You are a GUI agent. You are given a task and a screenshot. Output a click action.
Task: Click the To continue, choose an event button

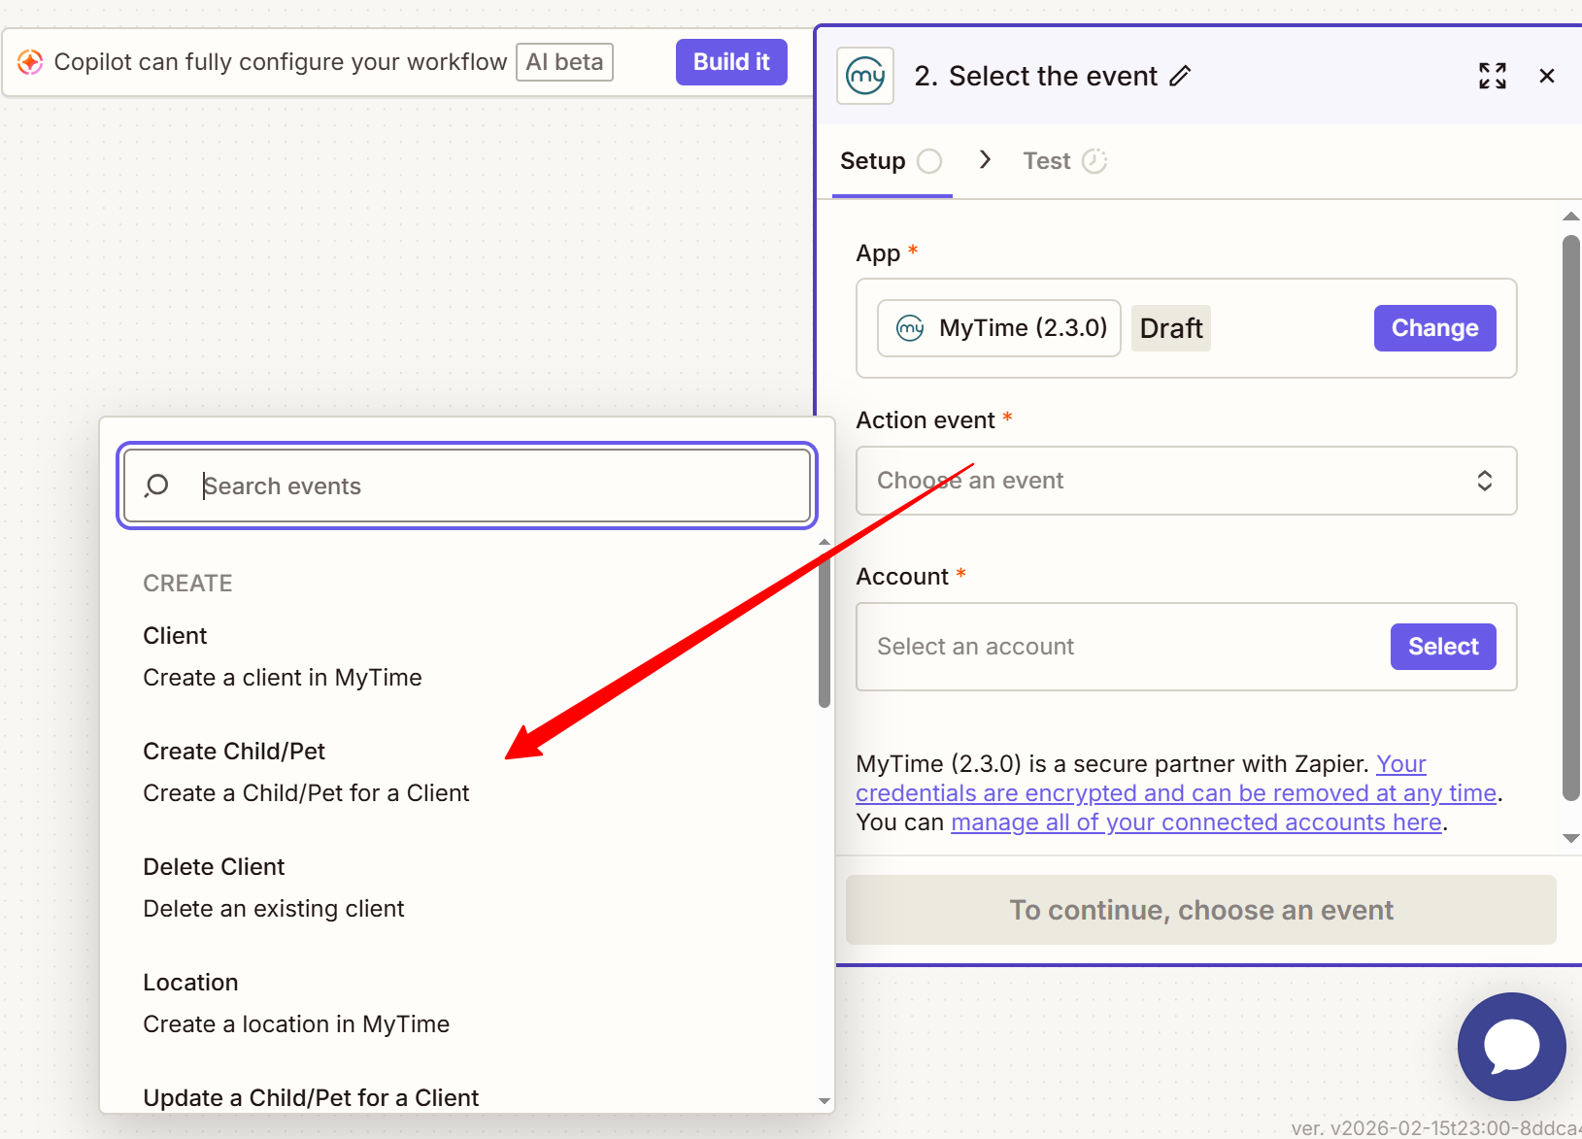(1201, 910)
